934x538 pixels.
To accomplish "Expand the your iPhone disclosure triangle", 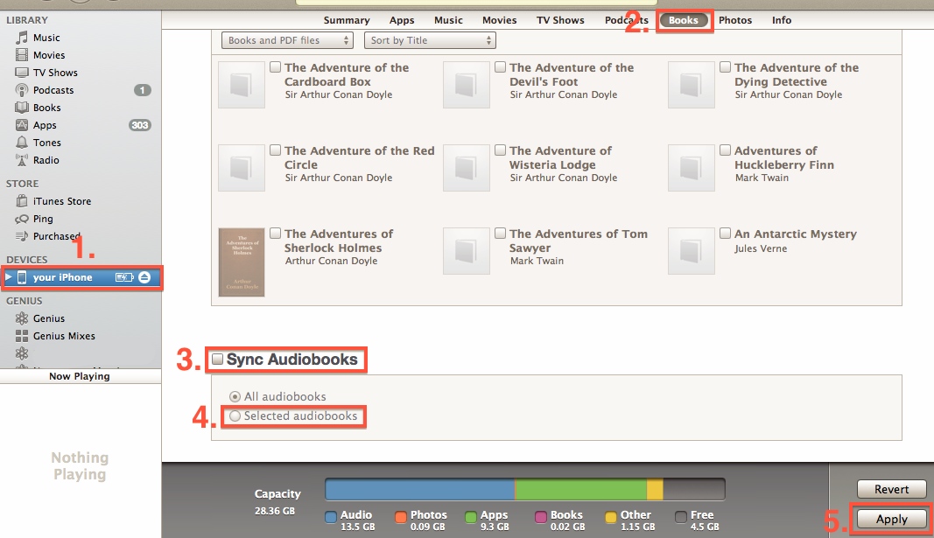I will click(x=9, y=277).
